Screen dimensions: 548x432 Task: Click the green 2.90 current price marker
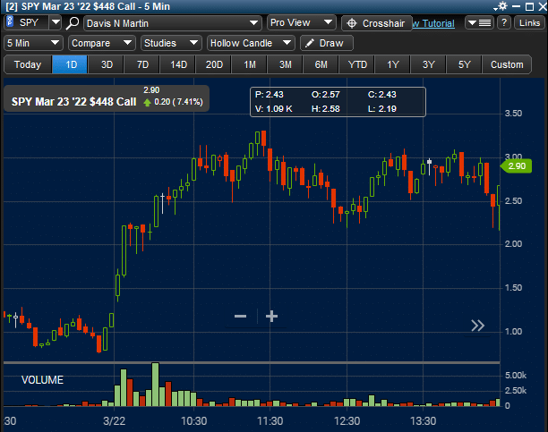pyautogui.click(x=516, y=165)
